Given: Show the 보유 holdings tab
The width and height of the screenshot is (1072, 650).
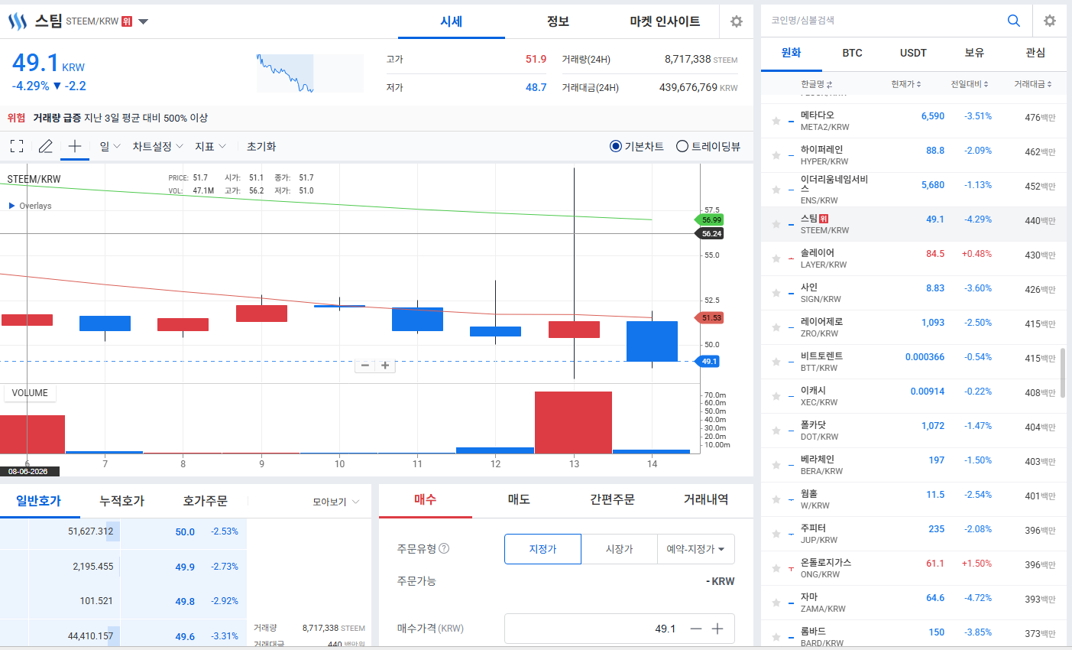Looking at the screenshot, I should 975,53.
